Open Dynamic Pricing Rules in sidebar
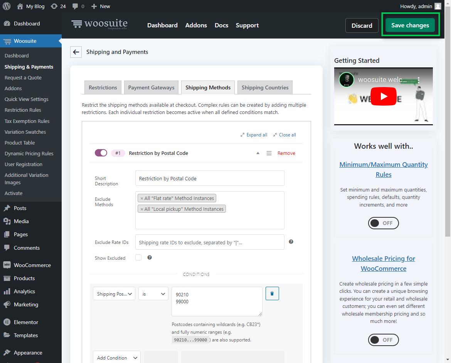Viewport: 451px width, 363px height. [29, 154]
